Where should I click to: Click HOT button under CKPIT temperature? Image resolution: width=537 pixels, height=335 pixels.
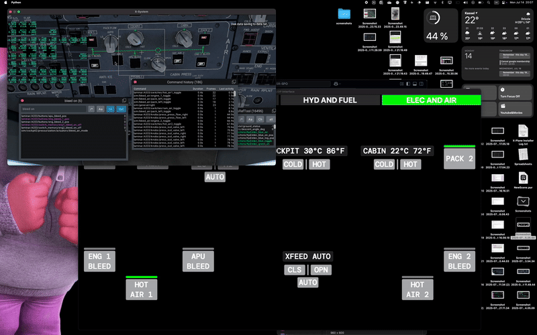tap(320, 164)
